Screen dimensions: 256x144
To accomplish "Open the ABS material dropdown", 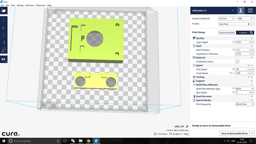I will [245, 19].
